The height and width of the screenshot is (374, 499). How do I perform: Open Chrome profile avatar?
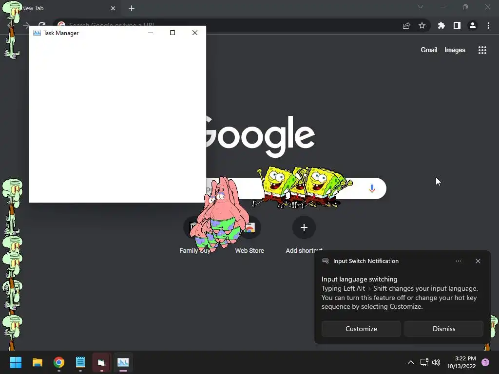click(473, 25)
